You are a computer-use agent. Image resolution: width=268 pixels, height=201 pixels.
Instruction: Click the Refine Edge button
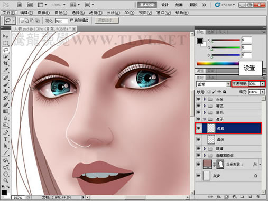coord(107,21)
